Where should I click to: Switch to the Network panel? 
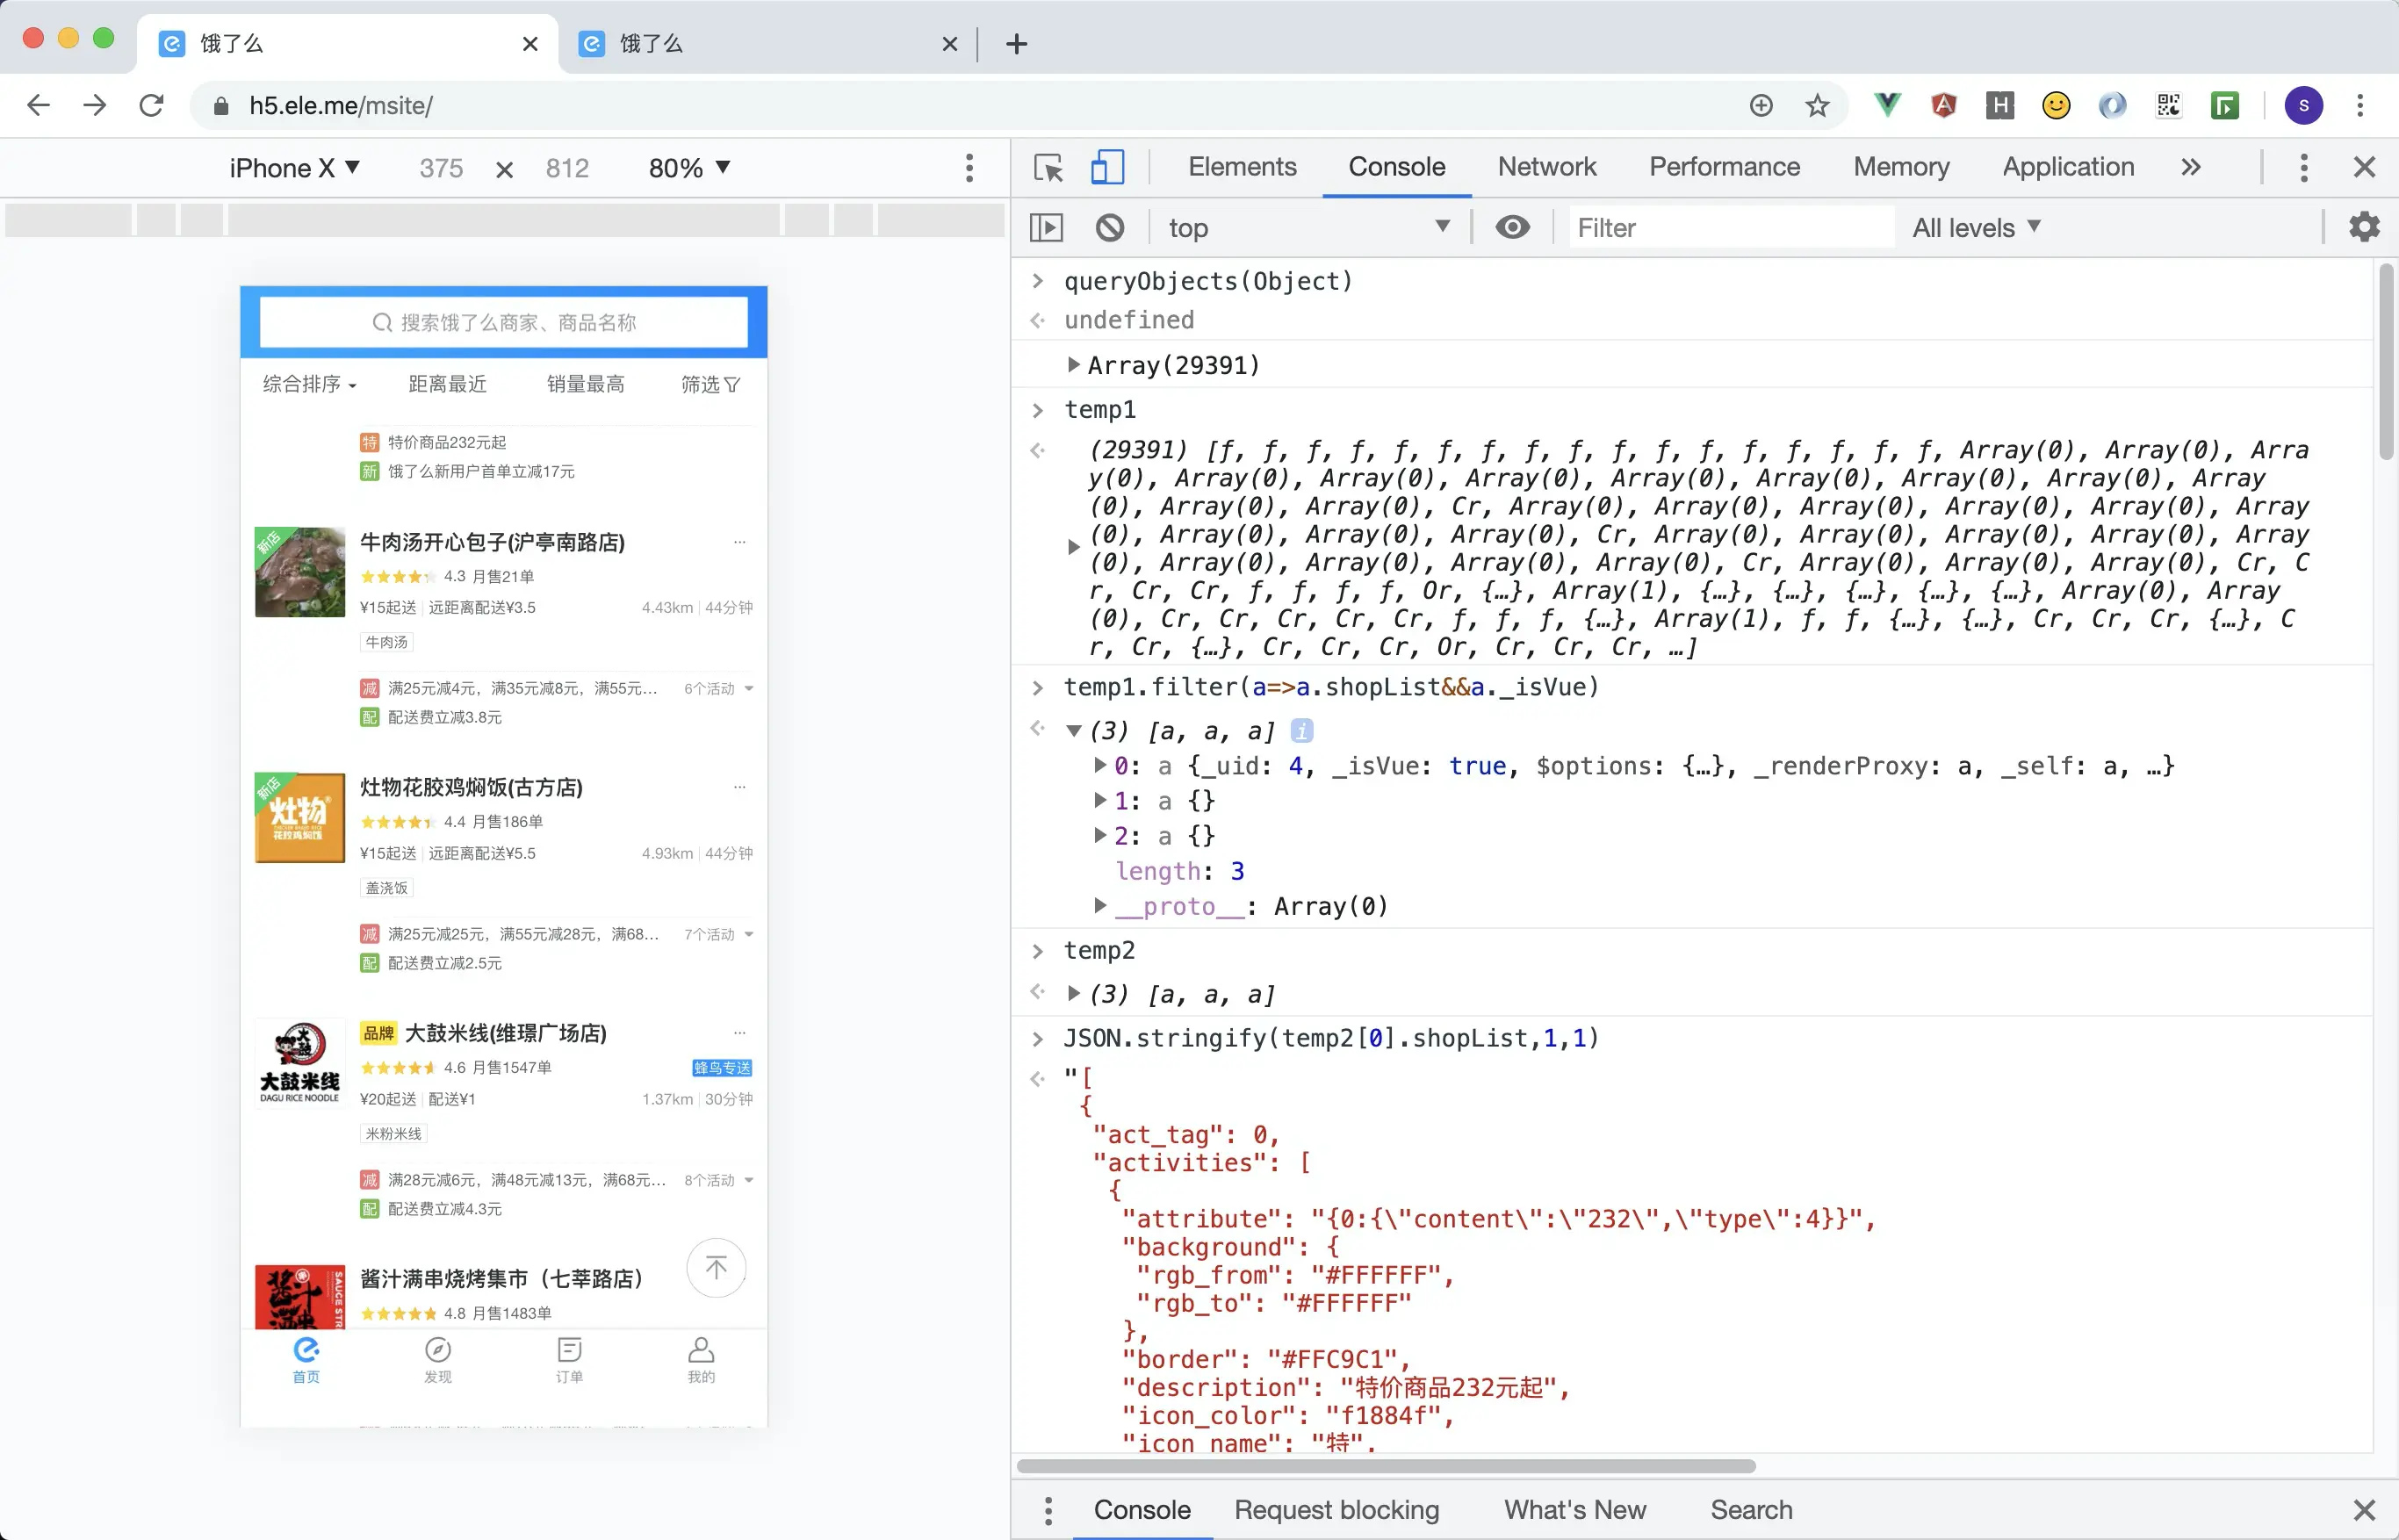tap(1546, 167)
